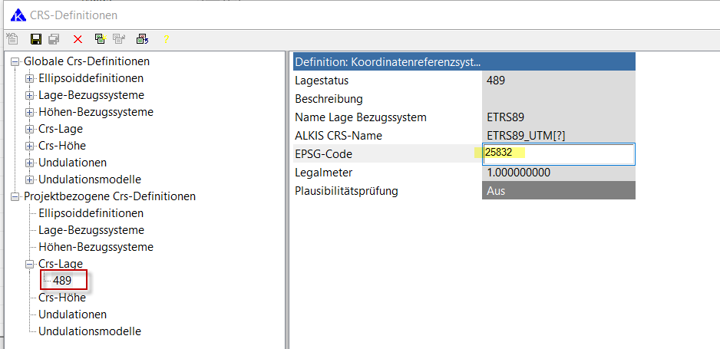Image resolution: width=720 pixels, height=349 pixels.
Task: Select project-related Höhen-Bezugssysteme tree item
Action: 96,247
